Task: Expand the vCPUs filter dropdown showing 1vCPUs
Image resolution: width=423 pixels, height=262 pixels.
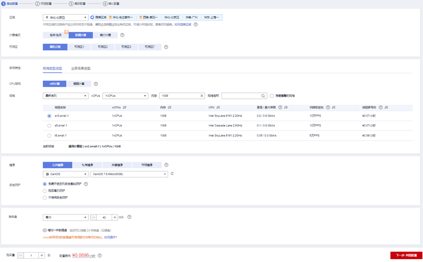Action: click(125, 96)
